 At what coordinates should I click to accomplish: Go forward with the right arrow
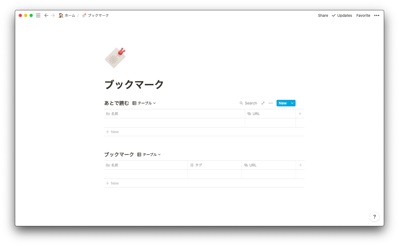pos(53,15)
